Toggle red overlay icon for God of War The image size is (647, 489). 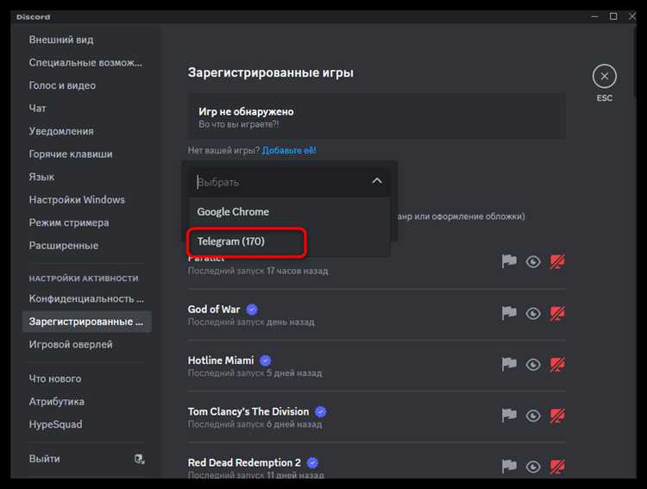[x=557, y=313]
